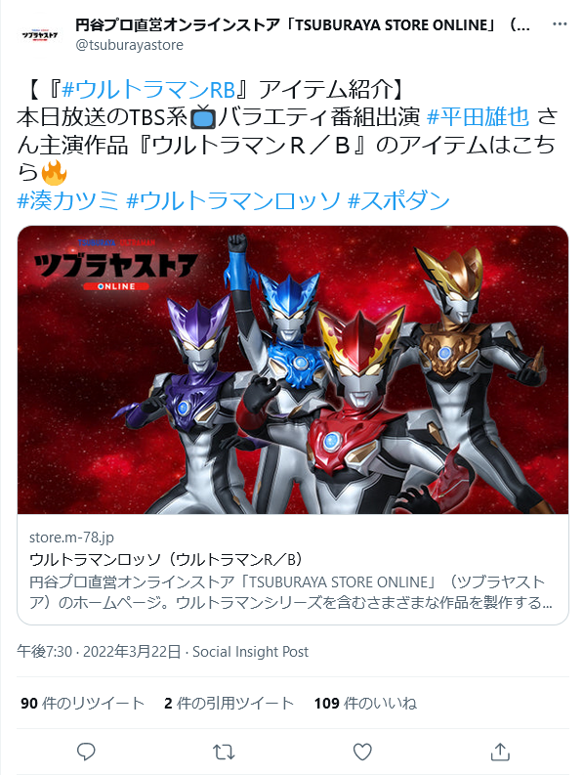Click the @tsuburayastore handle
Screen dimensions: 584x775
(130, 45)
